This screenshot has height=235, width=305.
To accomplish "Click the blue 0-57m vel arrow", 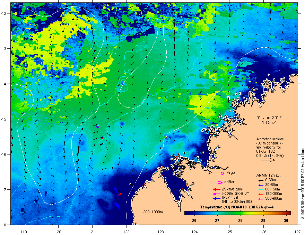I will pos(217,198).
